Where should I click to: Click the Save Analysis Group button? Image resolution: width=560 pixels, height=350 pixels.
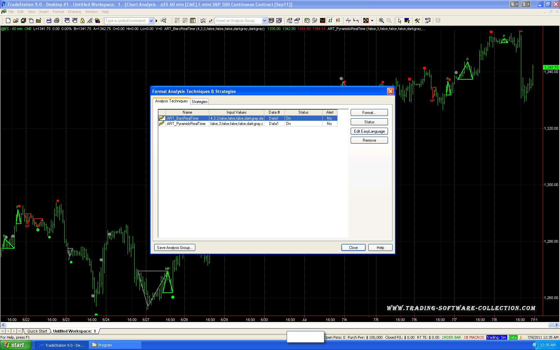coord(175,248)
